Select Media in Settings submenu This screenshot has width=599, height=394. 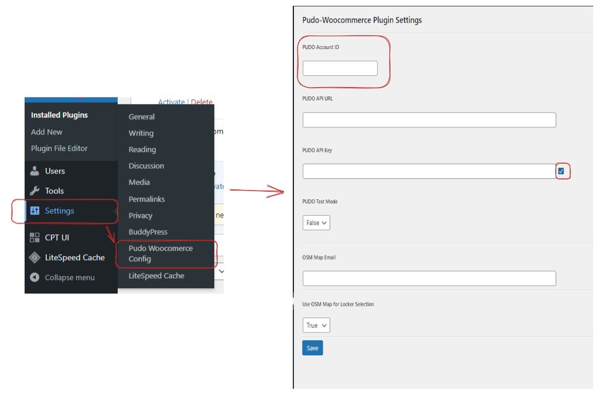point(139,182)
